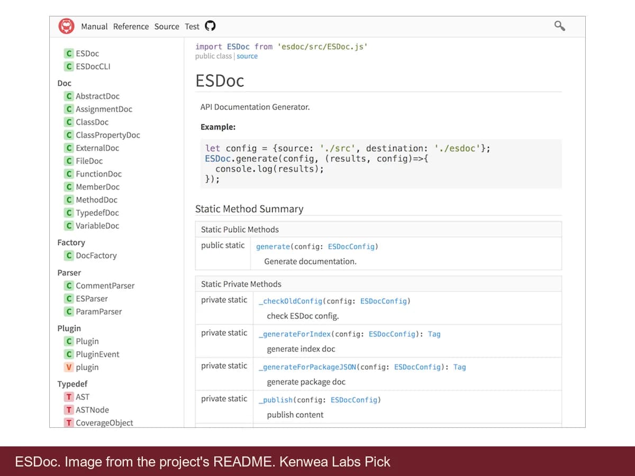The height and width of the screenshot is (476, 635).
Task: Open VariableDoc sidebar entry
Action: tap(97, 226)
